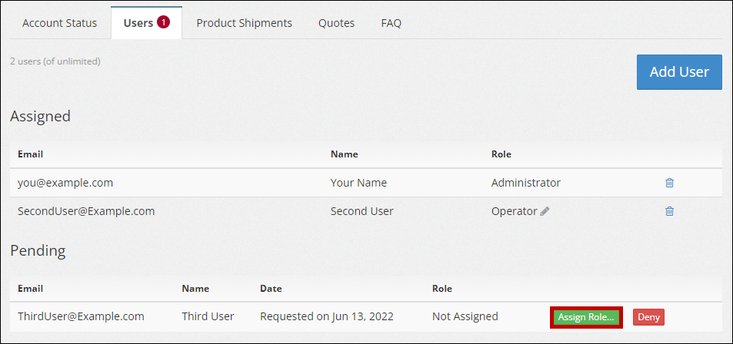The image size is (733, 344).
Task: Select the SecondUser@Example.com email cell
Action: (x=86, y=211)
